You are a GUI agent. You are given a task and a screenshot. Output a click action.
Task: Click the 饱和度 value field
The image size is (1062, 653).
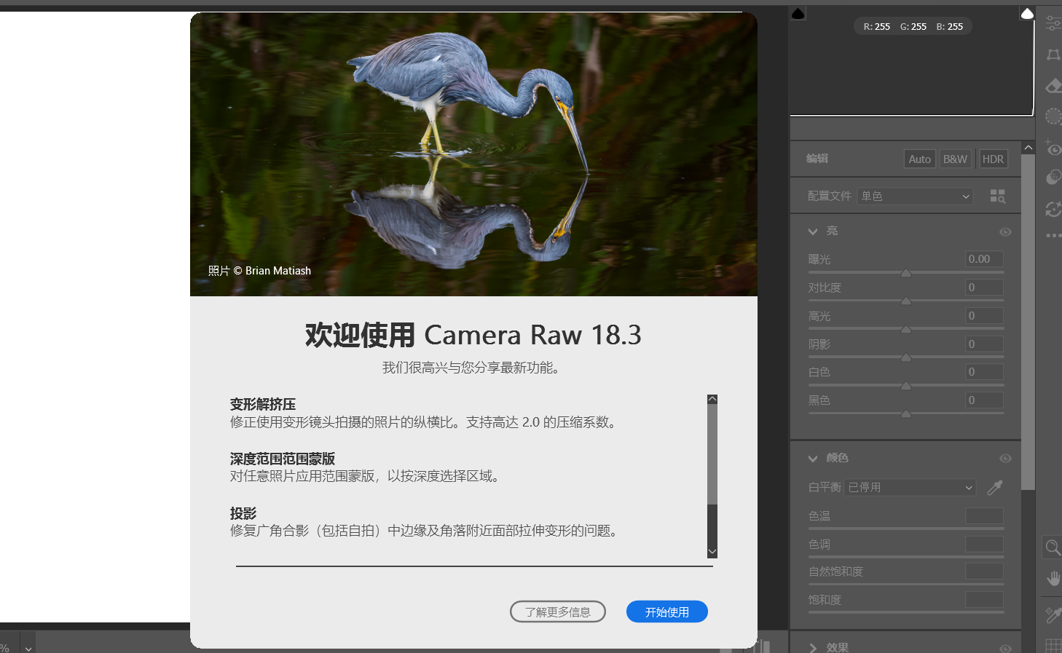pos(984,600)
